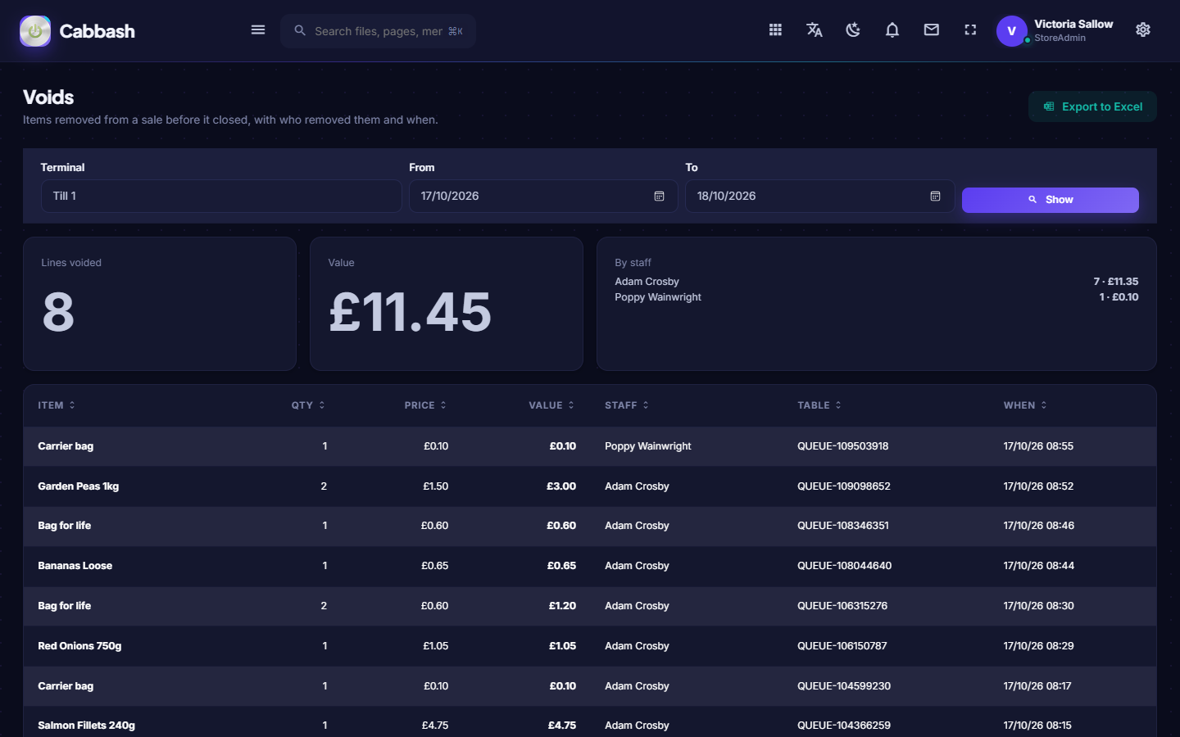The height and width of the screenshot is (737, 1180).
Task: Open the notifications bell
Action: (892, 30)
